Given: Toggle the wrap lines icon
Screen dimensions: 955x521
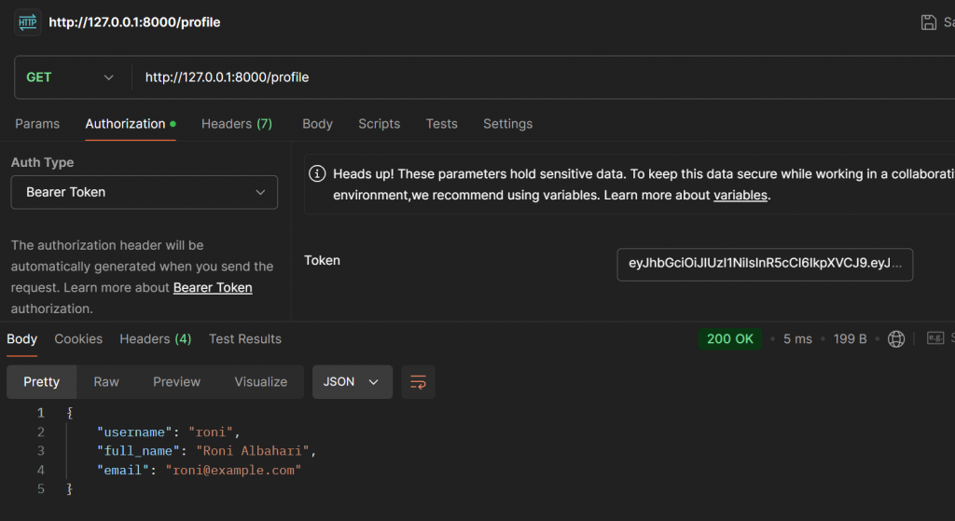Looking at the screenshot, I should pyautogui.click(x=418, y=382).
